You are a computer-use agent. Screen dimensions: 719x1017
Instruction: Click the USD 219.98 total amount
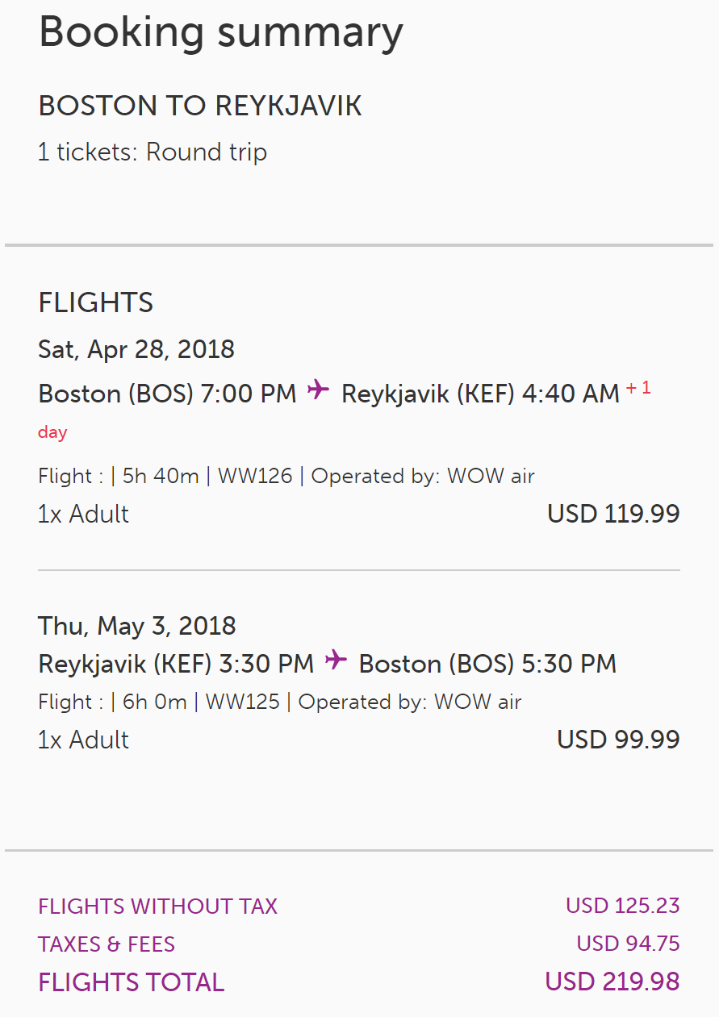pyautogui.click(x=612, y=982)
